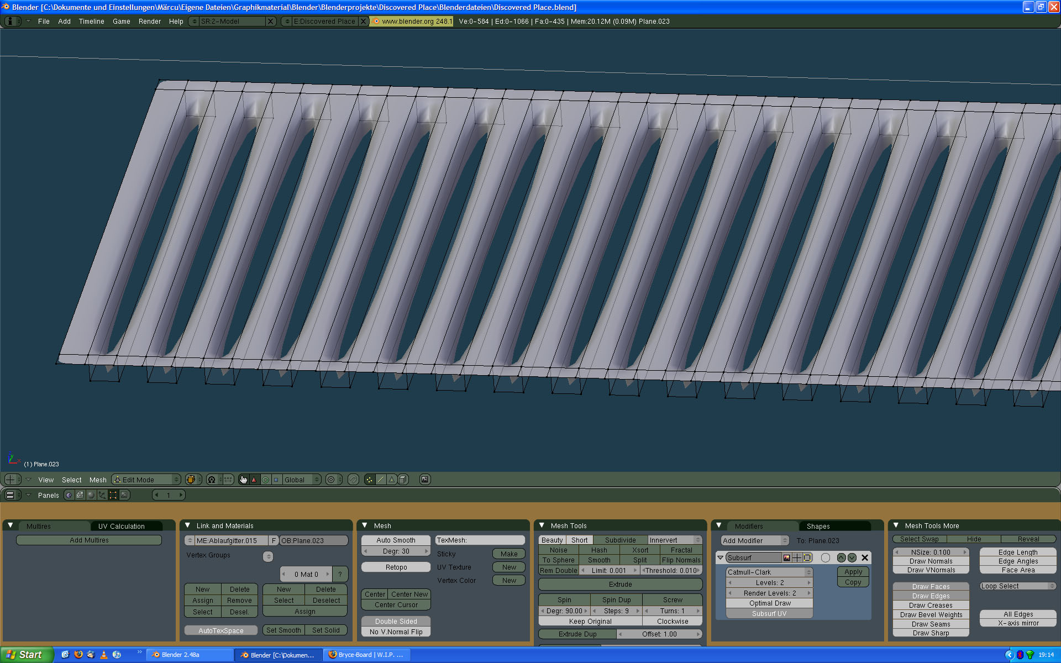
Task: Delete the Subsurf modifier with X
Action: click(x=865, y=558)
